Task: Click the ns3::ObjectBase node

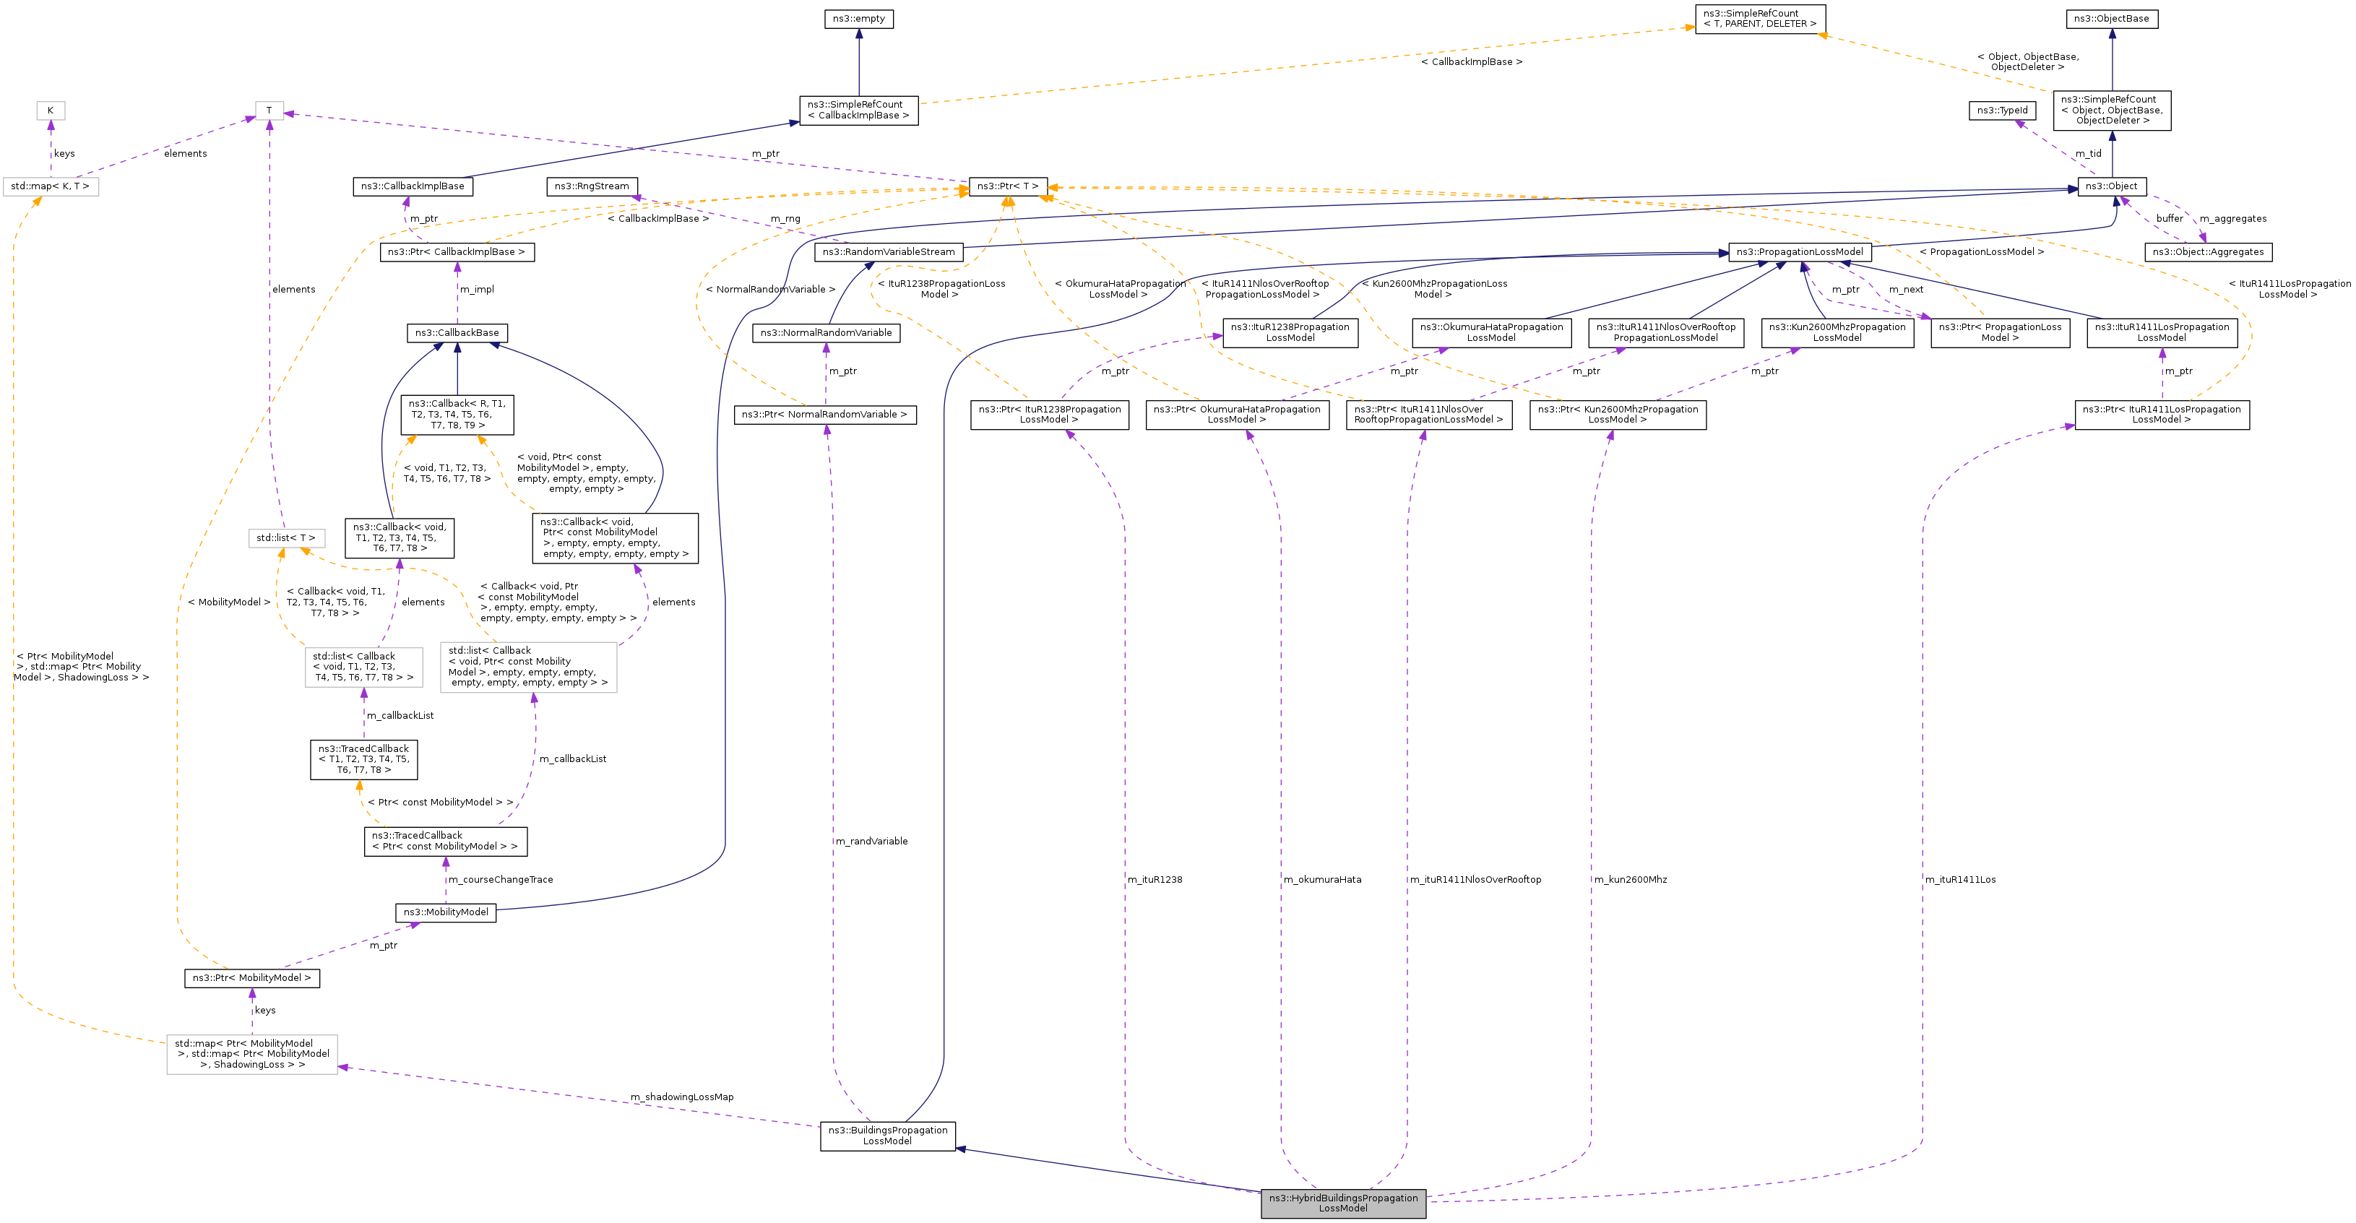Action: pos(2111,18)
